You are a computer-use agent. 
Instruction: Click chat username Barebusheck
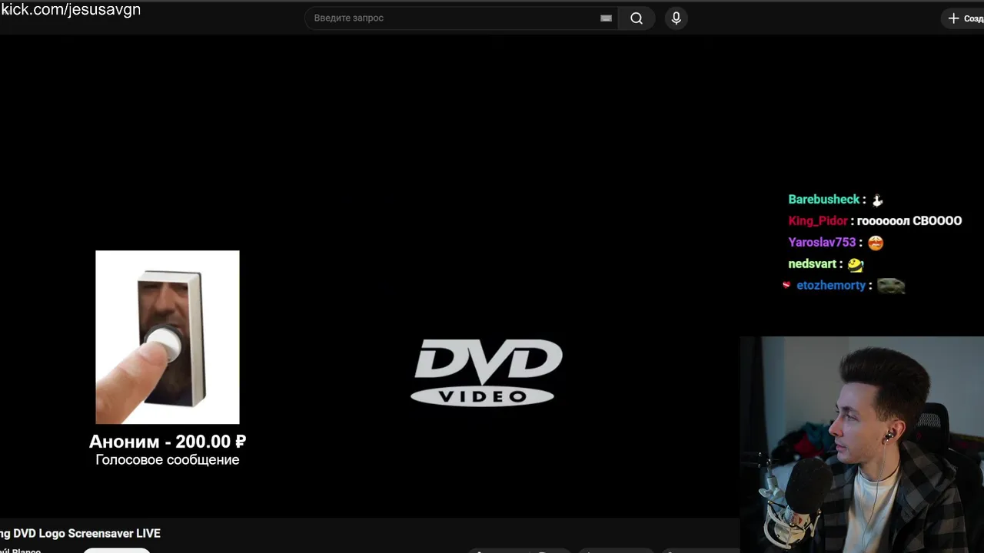click(x=824, y=199)
